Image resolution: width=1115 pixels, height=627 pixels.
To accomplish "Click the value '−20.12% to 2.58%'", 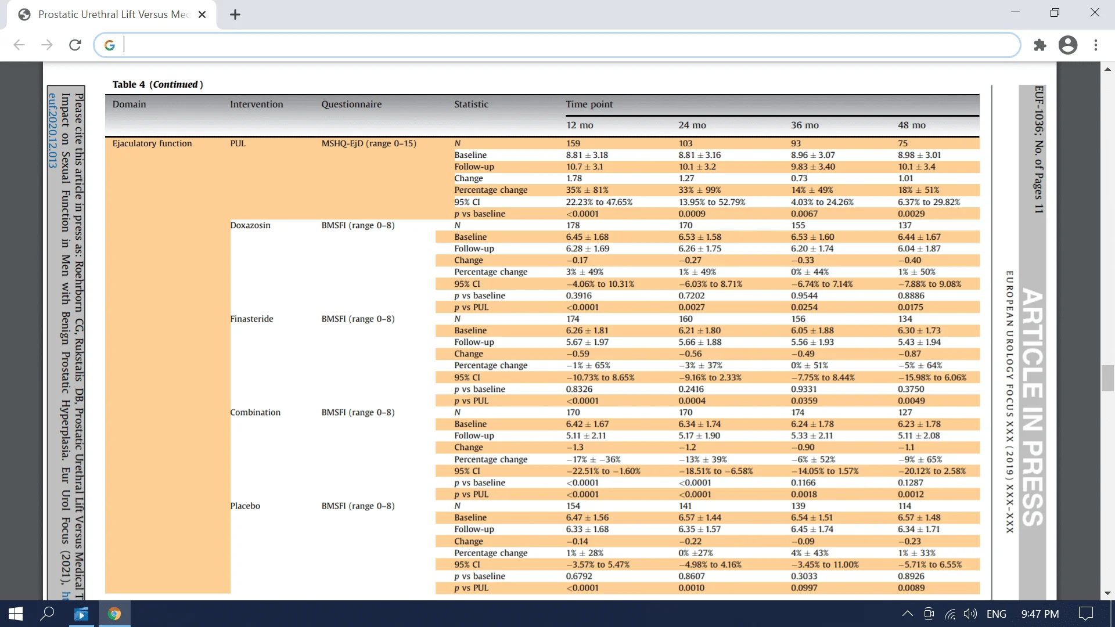I will (x=931, y=471).
